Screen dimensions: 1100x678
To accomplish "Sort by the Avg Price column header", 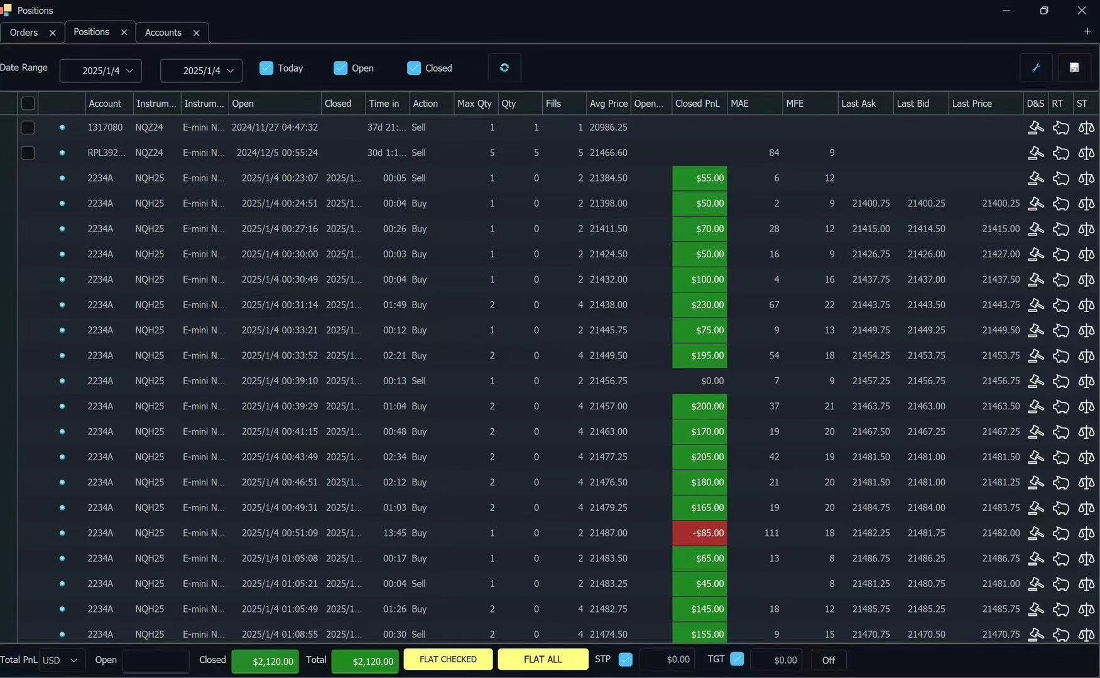I will [608, 104].
